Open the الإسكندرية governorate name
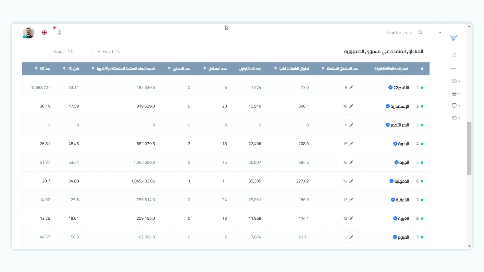This screenshot has height=272, width=484. point(400,106)
